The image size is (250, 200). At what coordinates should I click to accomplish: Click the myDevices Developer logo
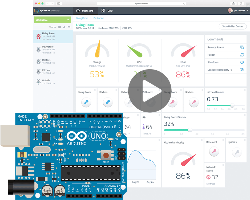pyautogui.click(x=47, y=11)
